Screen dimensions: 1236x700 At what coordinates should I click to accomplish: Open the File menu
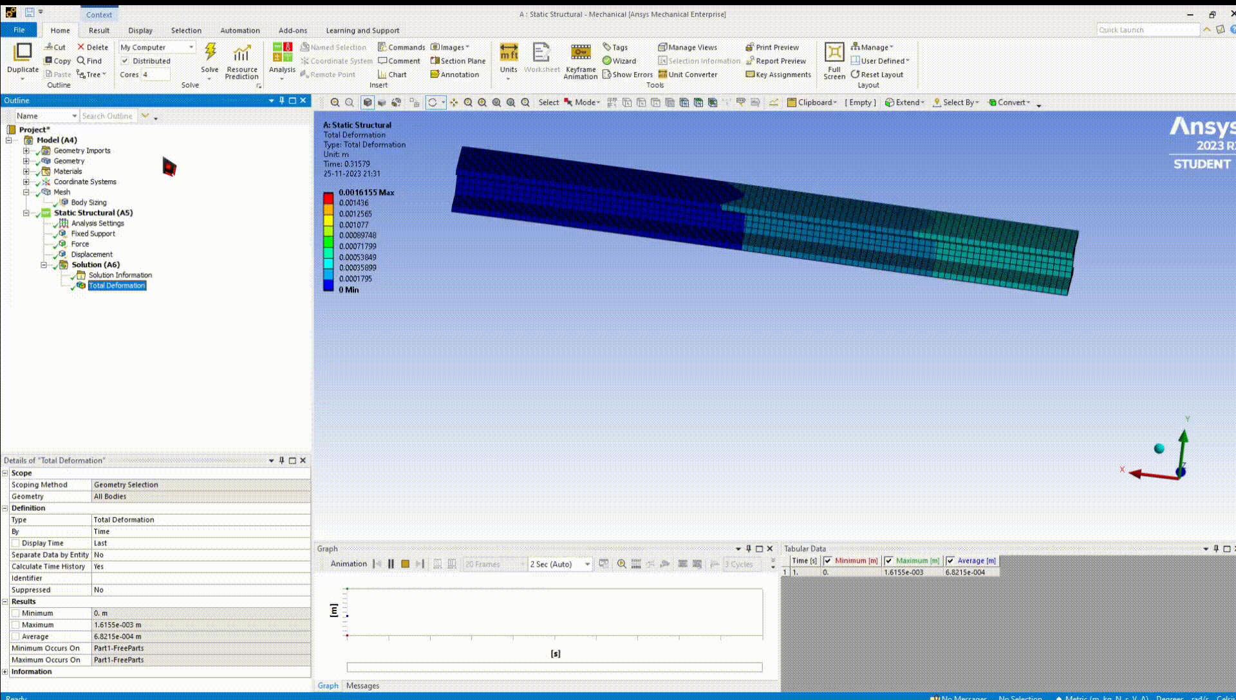(x=19, y=30)
